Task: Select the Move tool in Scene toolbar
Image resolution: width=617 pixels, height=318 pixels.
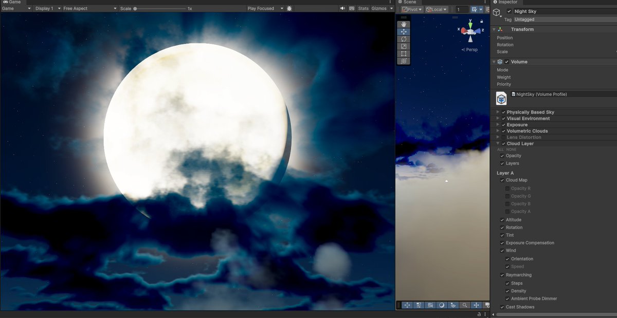Action: (404, 32)
